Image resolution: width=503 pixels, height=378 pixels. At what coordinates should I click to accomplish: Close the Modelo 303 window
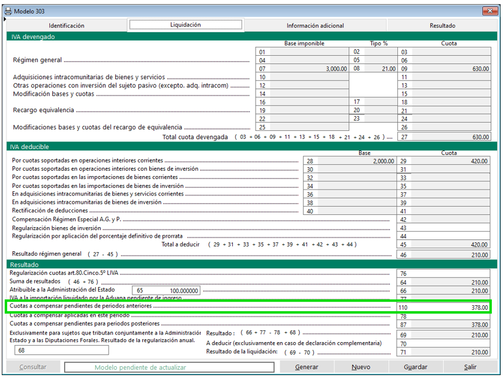tap(490, 11)
